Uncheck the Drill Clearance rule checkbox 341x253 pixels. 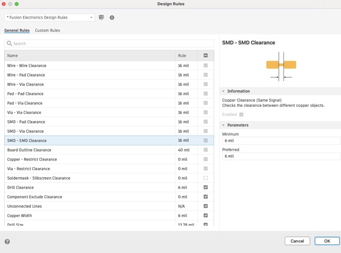point(206,188)
